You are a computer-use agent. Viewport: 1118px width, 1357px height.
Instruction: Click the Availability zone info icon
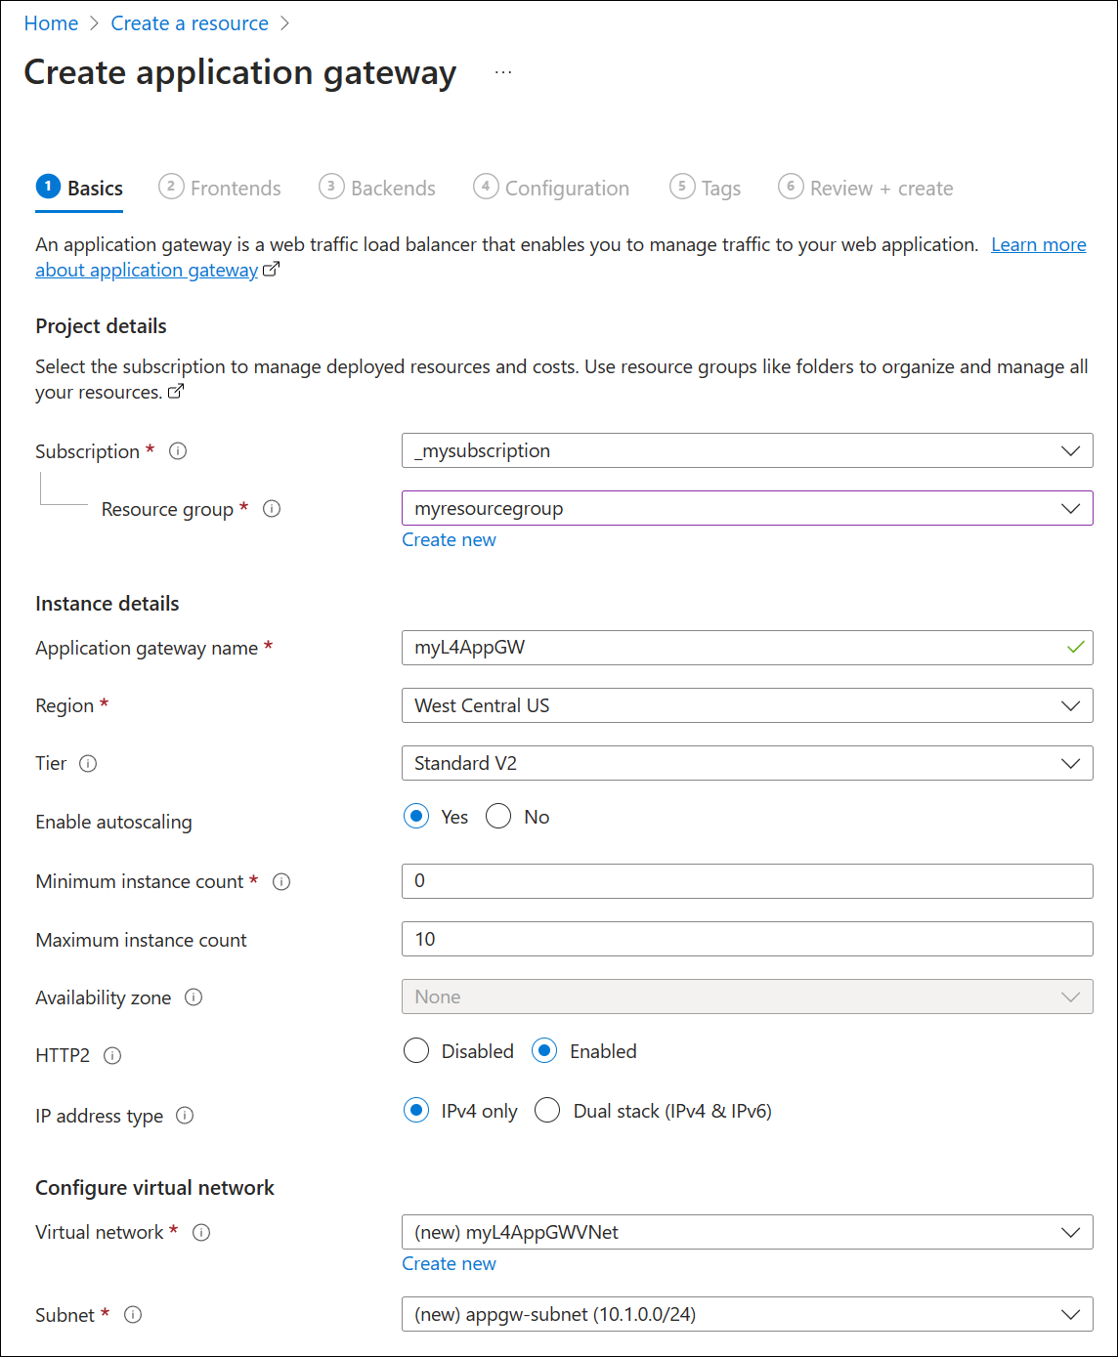[194, 997]
